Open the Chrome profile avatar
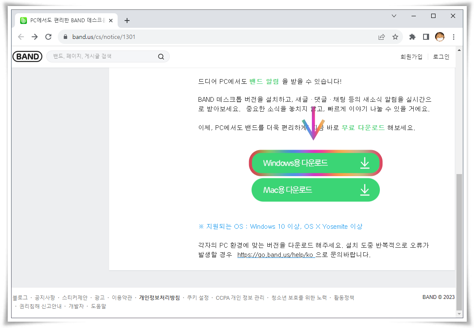 (439, 37)
